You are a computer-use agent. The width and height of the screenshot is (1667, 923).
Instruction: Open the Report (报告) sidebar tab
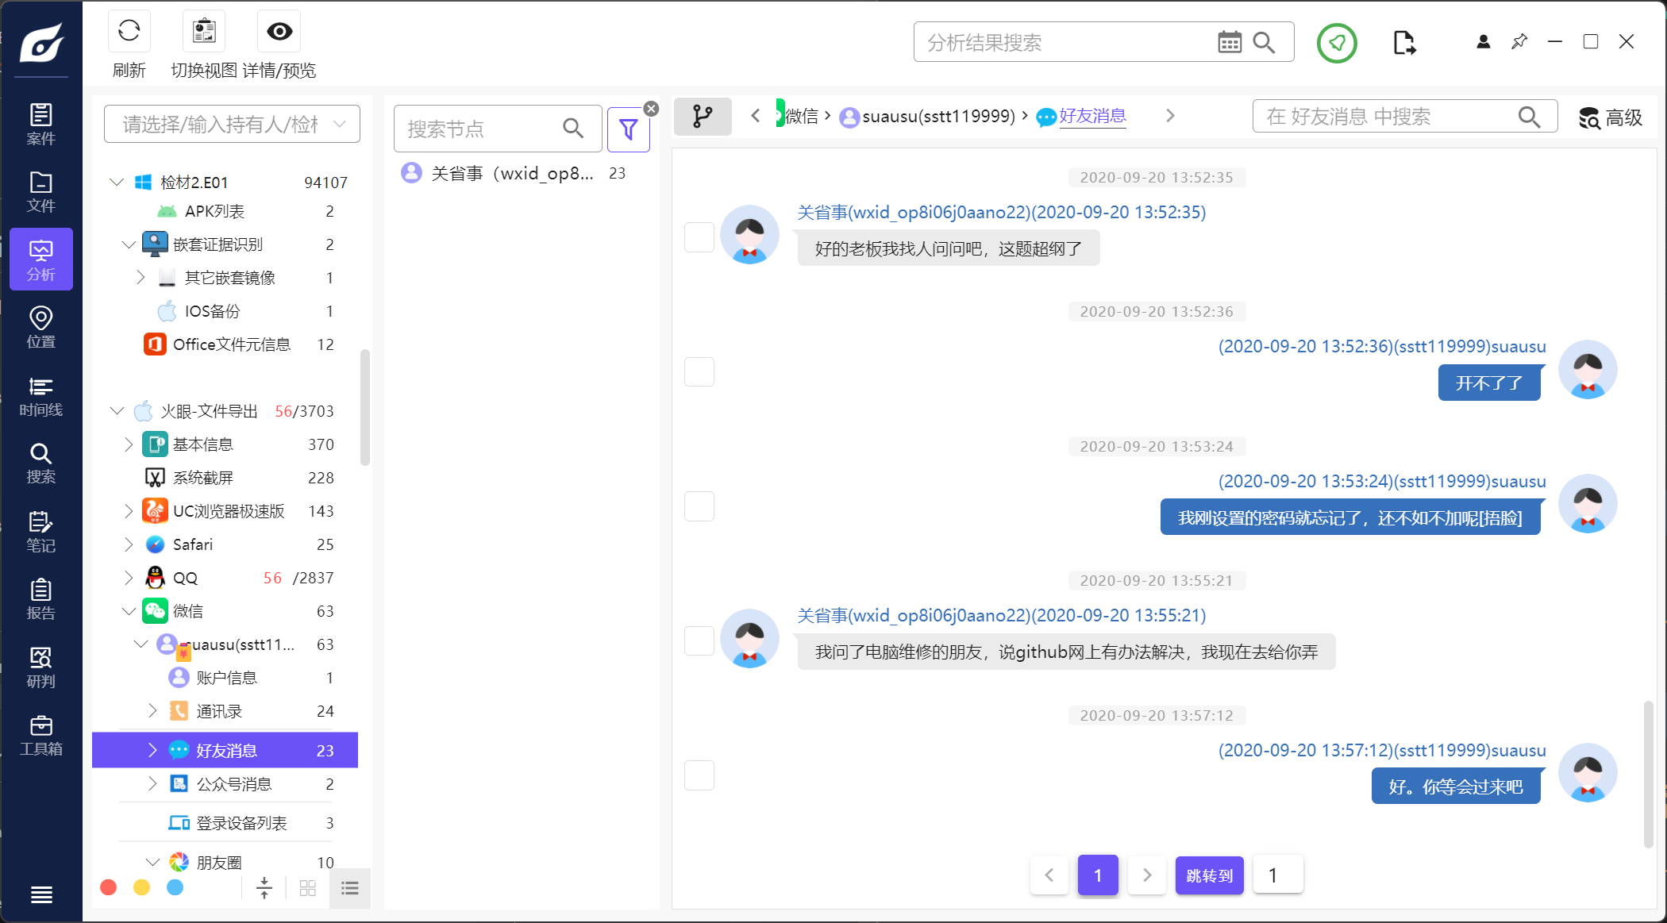41,600
